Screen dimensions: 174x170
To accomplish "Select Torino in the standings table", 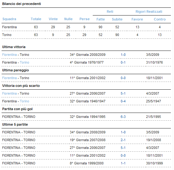I will (7, 35).
